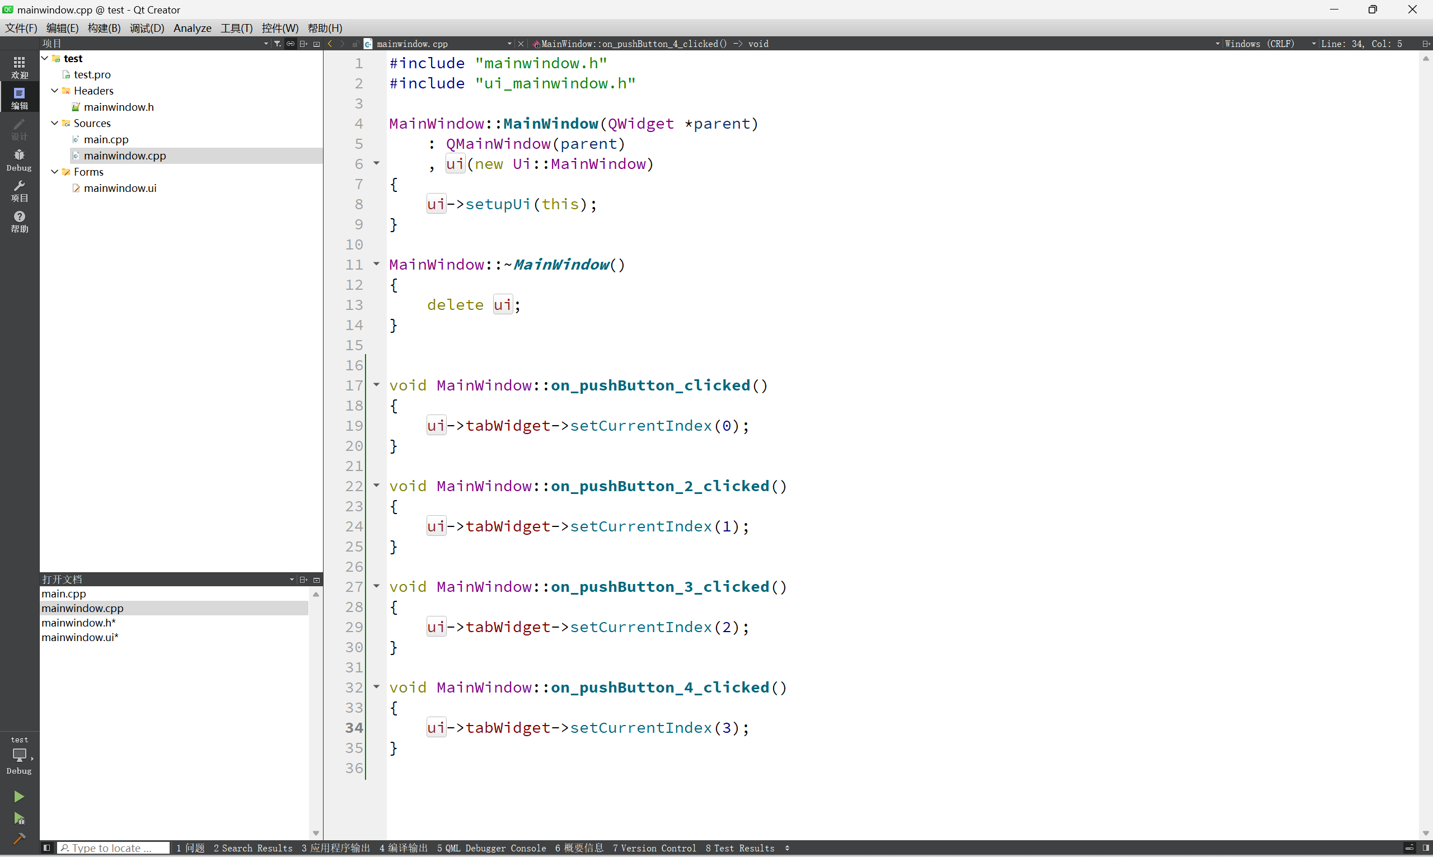Open mainwindow.ui in the Forms folder
The image size is (1433, 857).
click(120, 188)
